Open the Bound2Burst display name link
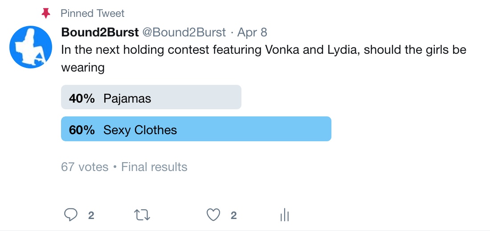 coord(100,32)
